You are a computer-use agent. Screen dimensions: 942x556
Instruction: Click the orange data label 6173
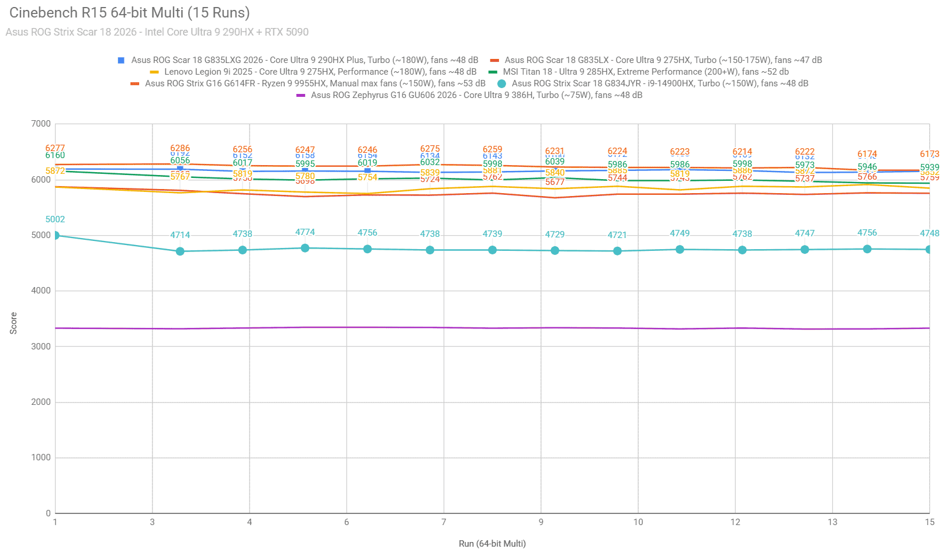coord(930,154)
